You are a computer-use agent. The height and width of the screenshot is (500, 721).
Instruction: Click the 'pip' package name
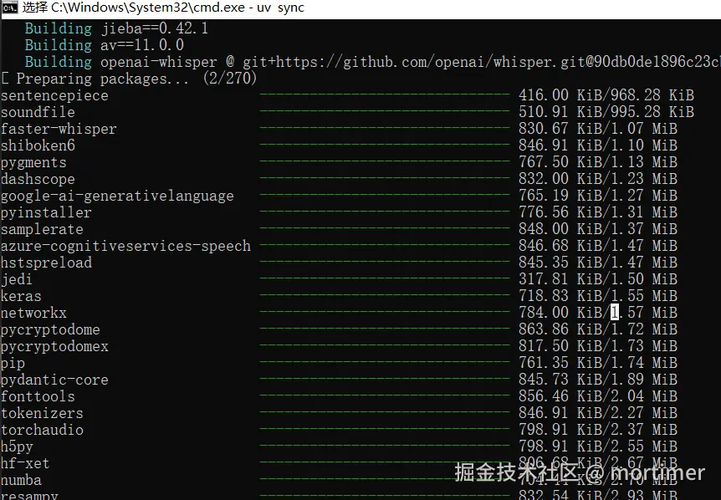(13, 364)
